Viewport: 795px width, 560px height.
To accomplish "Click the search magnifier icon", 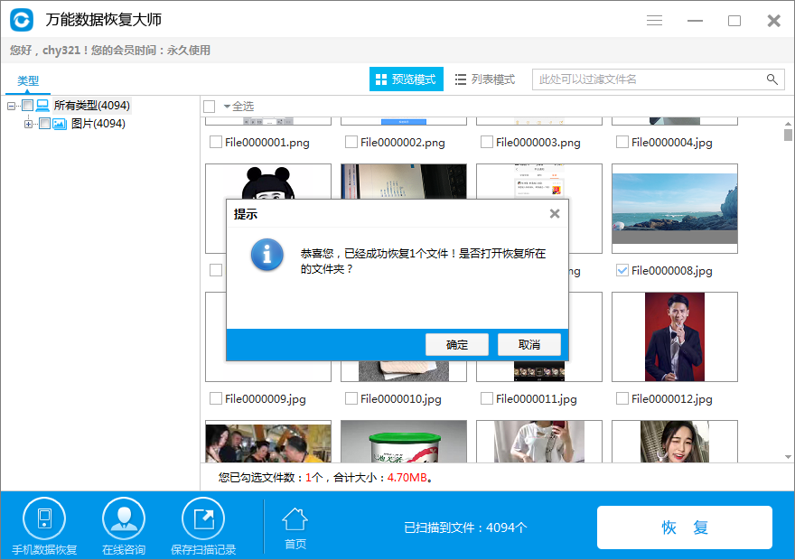I will [x=772, y=79].
